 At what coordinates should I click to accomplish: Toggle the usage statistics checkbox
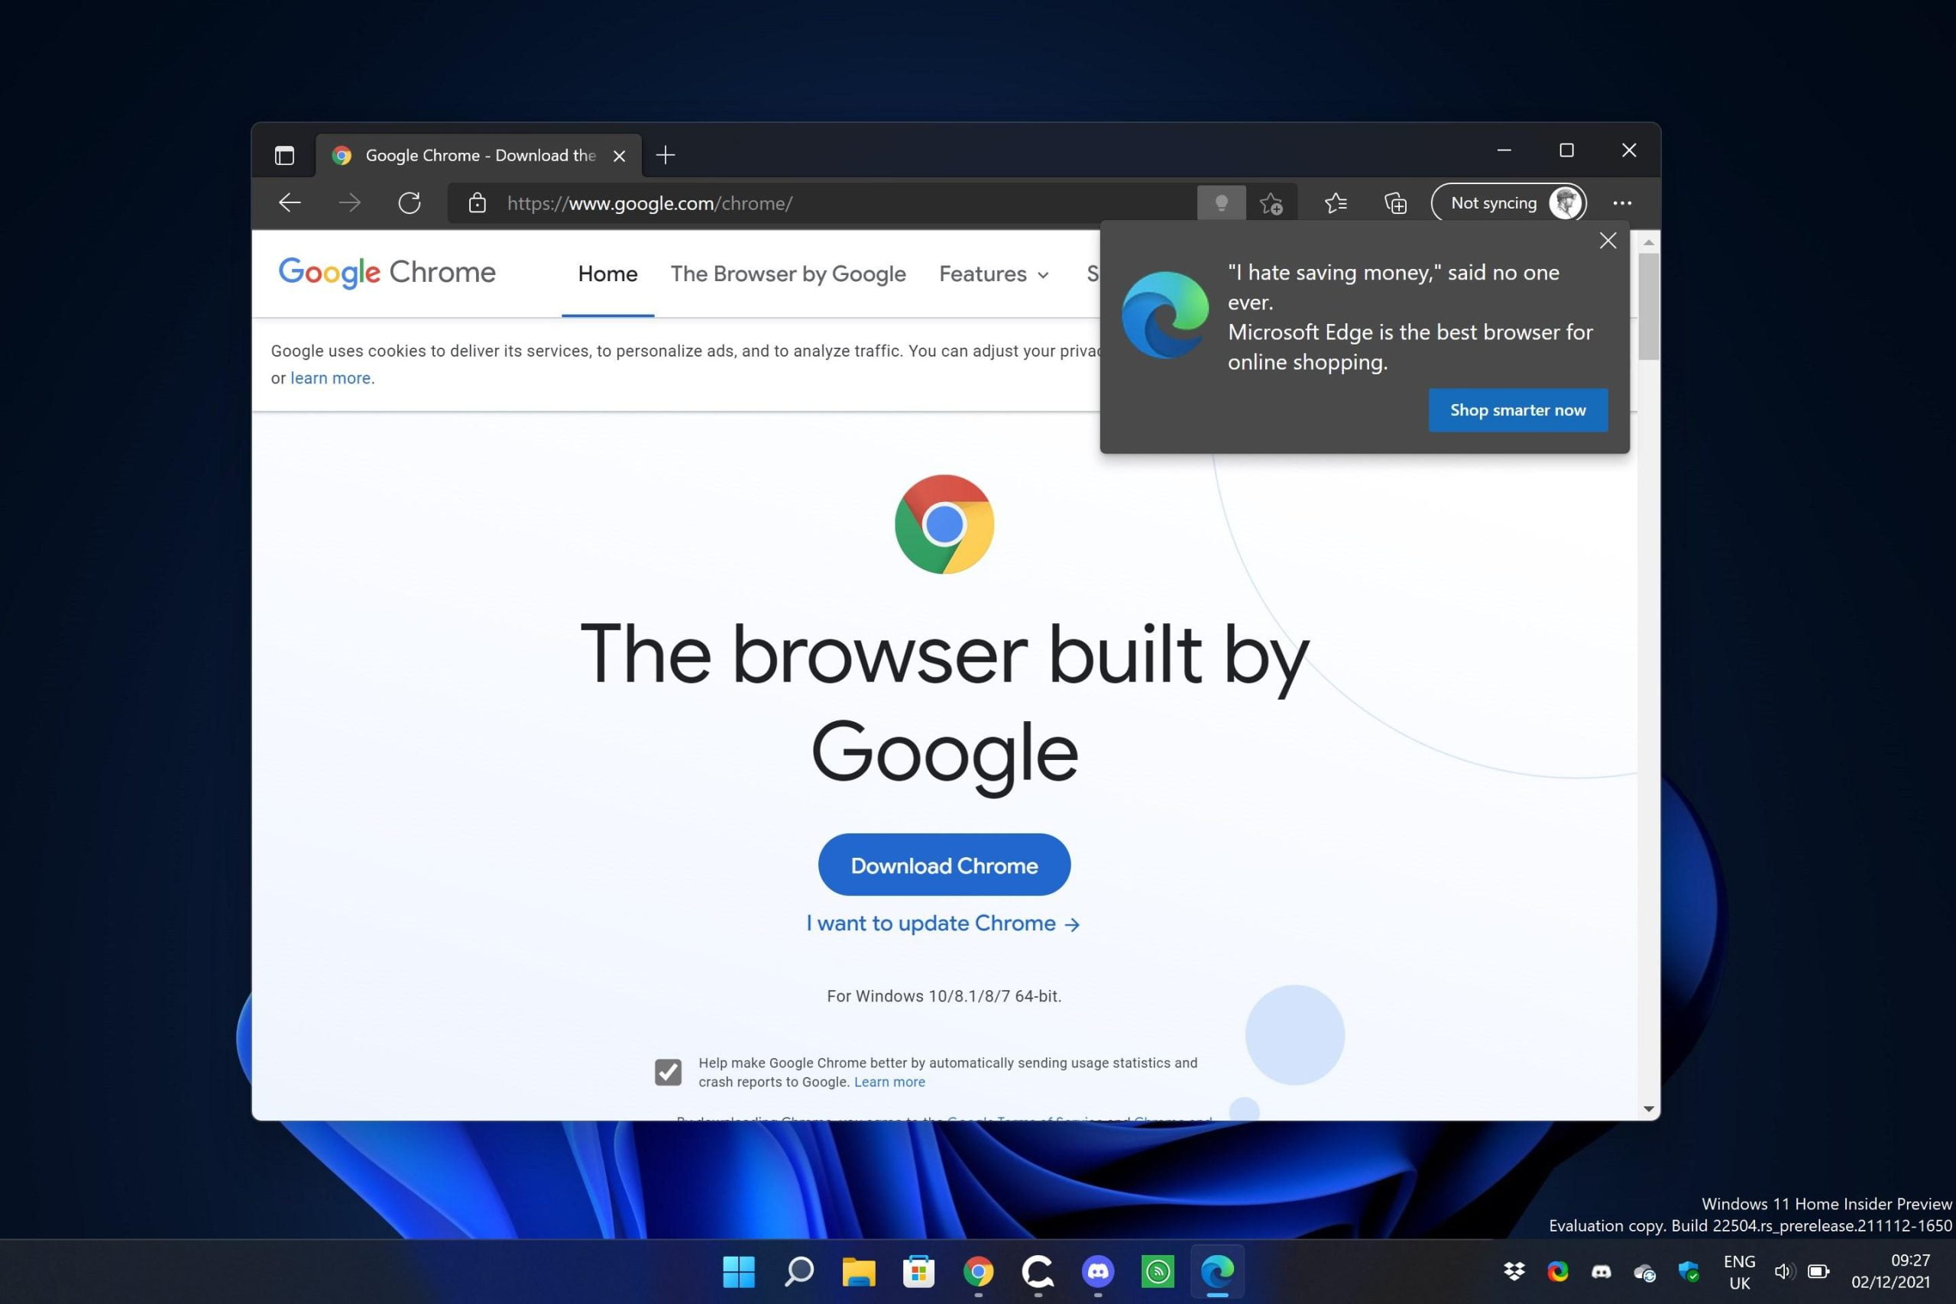click(x=668, y=1071)
